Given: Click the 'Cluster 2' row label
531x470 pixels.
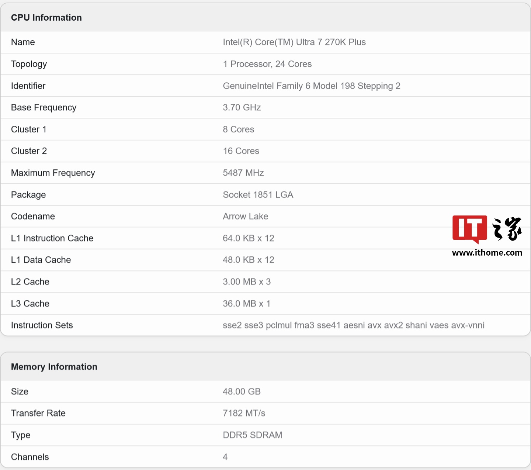Looking at the screenshot, I should click(29, 151).
